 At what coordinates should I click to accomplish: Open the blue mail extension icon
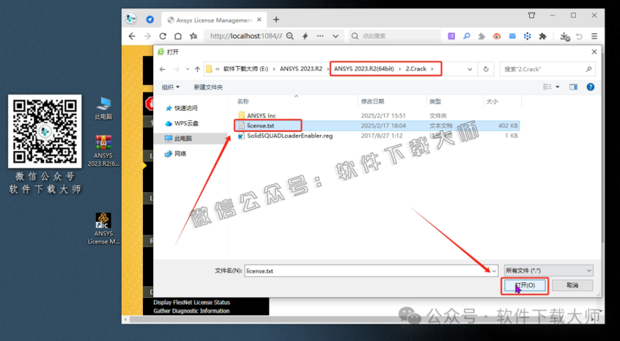(512, 36)
